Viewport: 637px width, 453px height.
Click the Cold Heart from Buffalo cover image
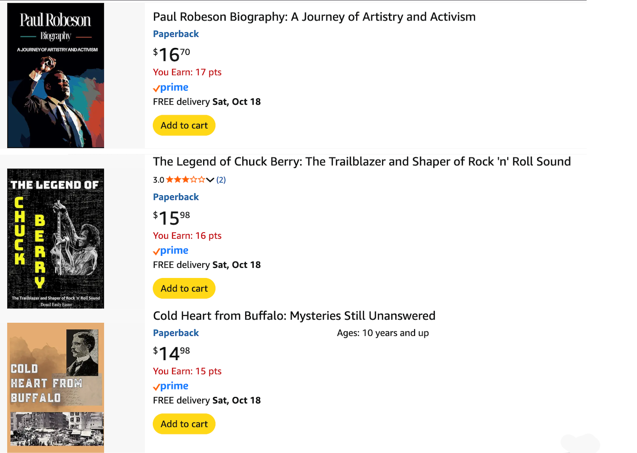[55, 387]
